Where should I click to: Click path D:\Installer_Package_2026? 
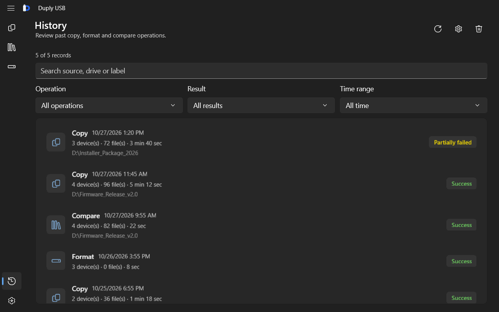tap(105, 153)
